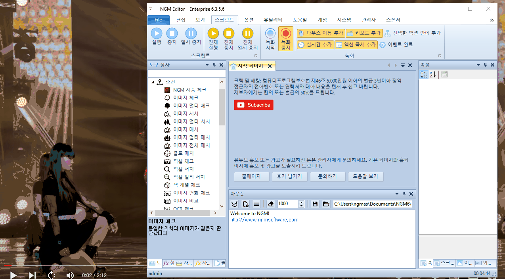Viewport: 505px width, 279px height.
Task: Open 속성 panel dropdown arrow
Action: coord(478,65)
